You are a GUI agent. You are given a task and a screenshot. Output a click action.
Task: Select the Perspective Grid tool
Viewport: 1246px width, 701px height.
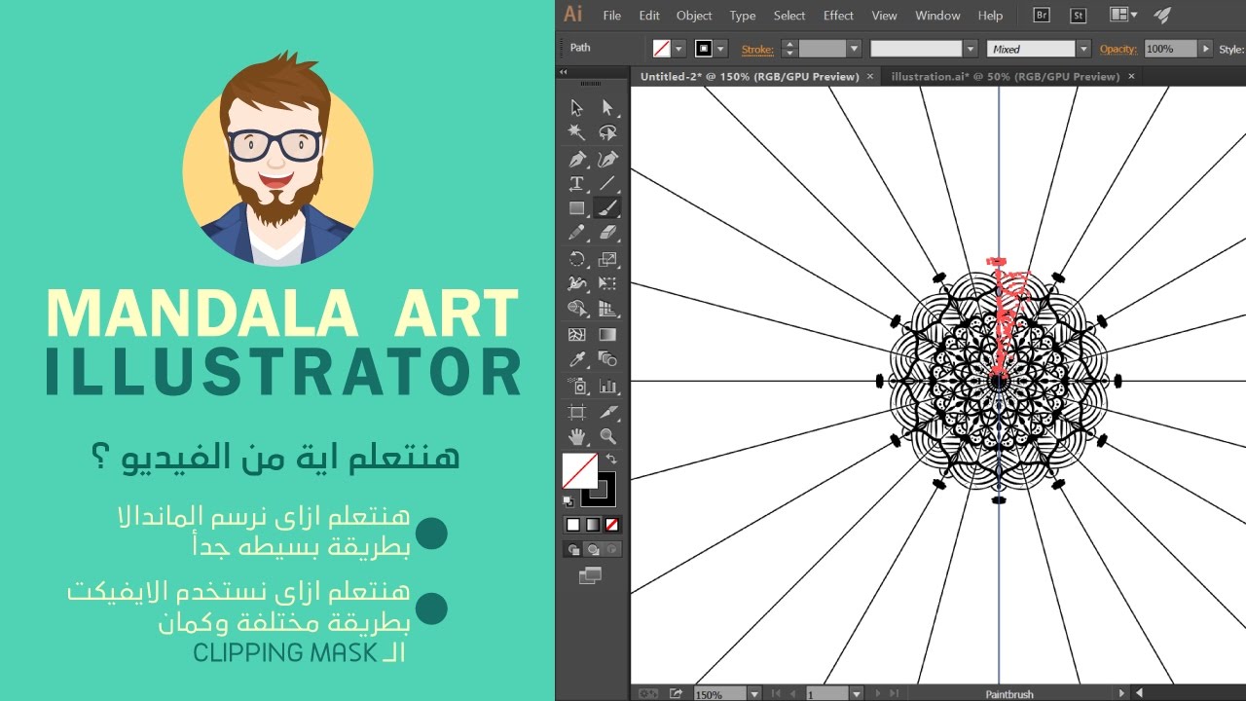[607, 310]
